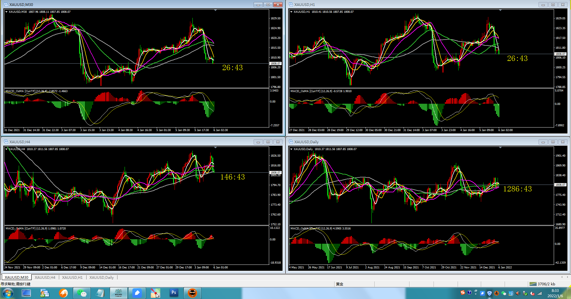The height and width of the screenshot is (299, 571).
Task: Open the XAUUSD,H1 window chart icon menu
Action: [291, 4]
